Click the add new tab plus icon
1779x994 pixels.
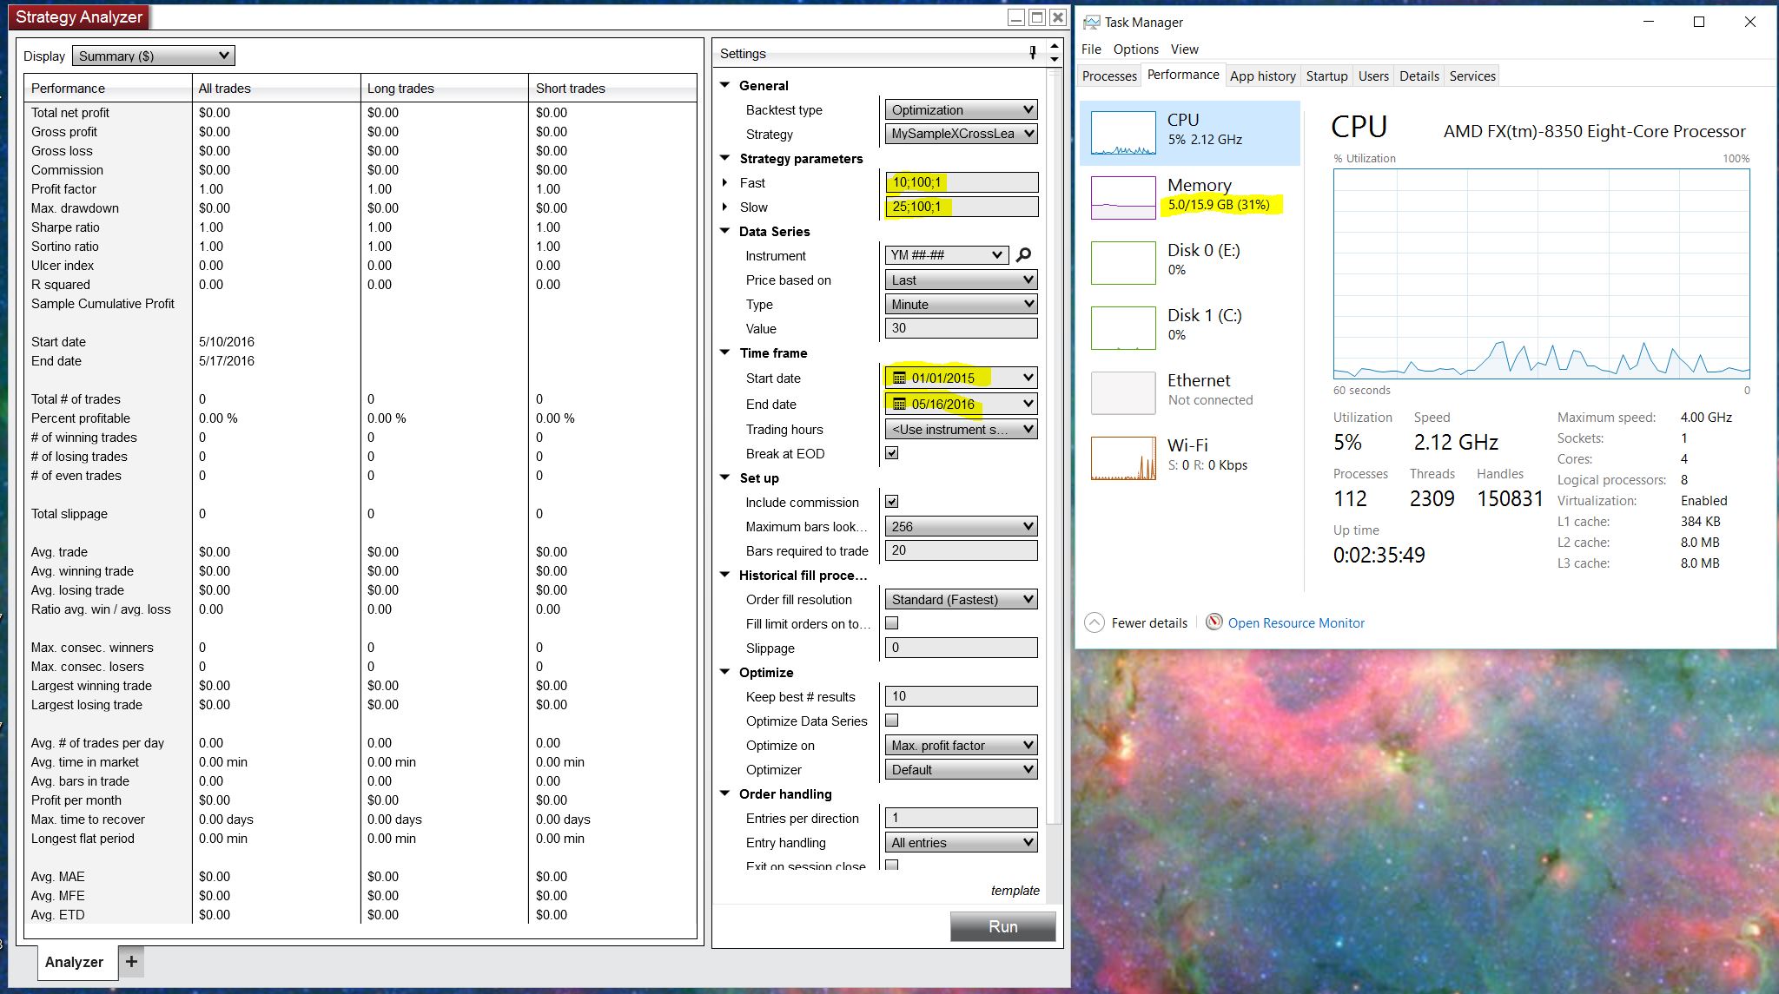tap(131, 961)
